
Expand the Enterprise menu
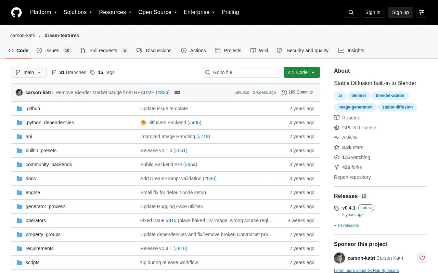click(199, 12)
